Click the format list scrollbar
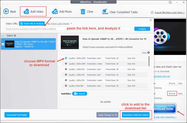Image resolution: width=187 pixels, height=123 pixels. 149,61
